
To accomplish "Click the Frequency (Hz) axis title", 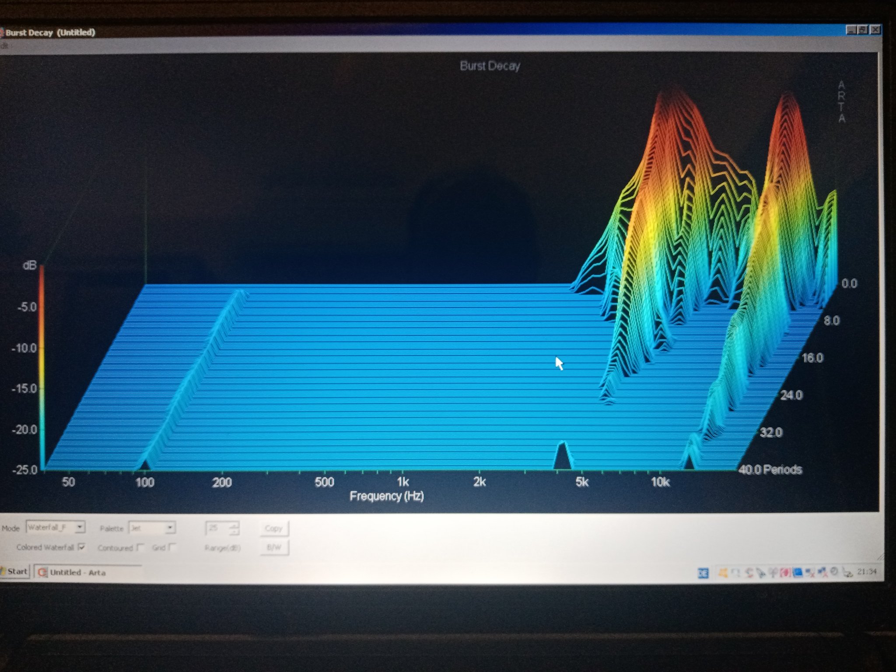I will (x=387, y=496).
